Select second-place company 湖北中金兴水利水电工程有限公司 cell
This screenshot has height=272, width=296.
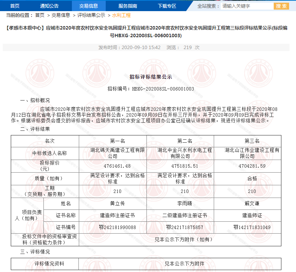(185, 153)
